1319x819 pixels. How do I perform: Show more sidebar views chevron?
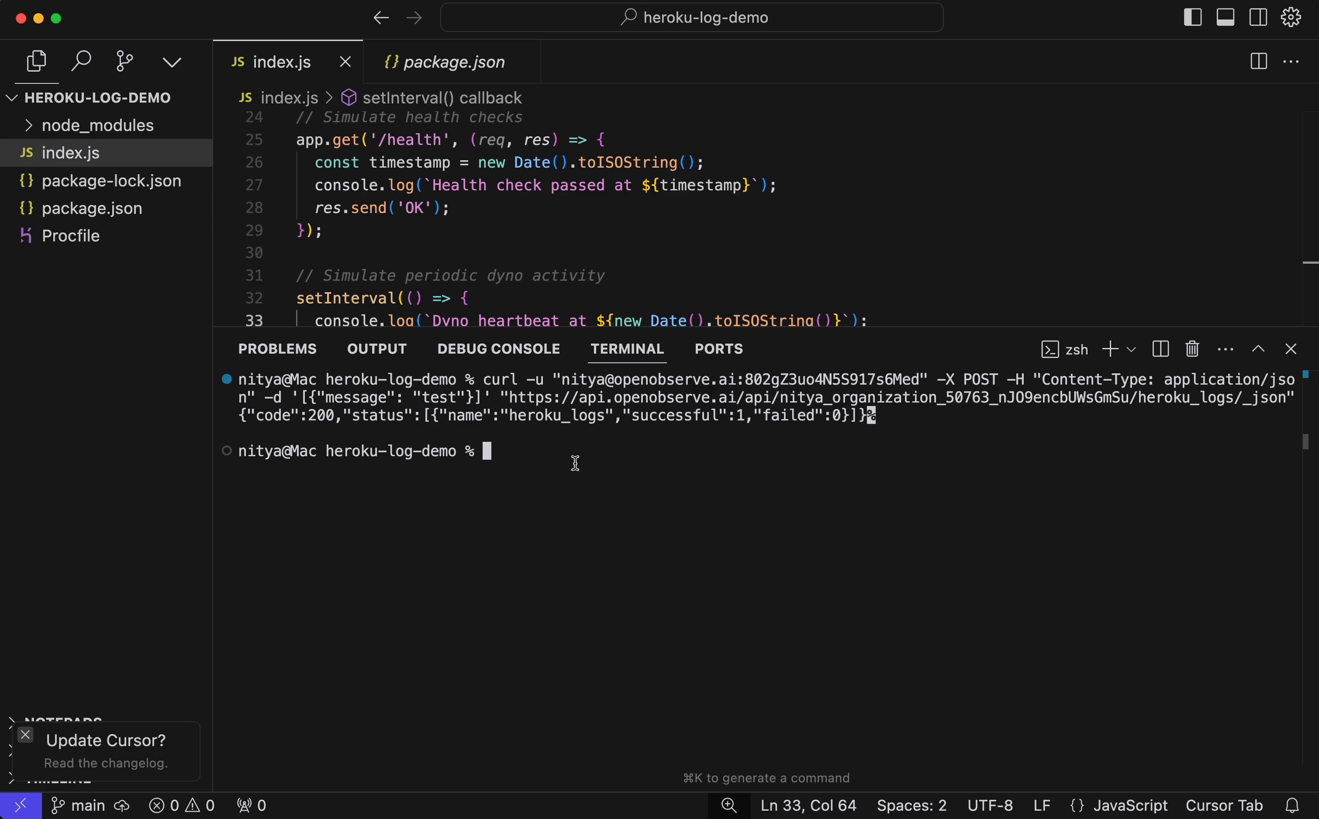tap(172, 62)
